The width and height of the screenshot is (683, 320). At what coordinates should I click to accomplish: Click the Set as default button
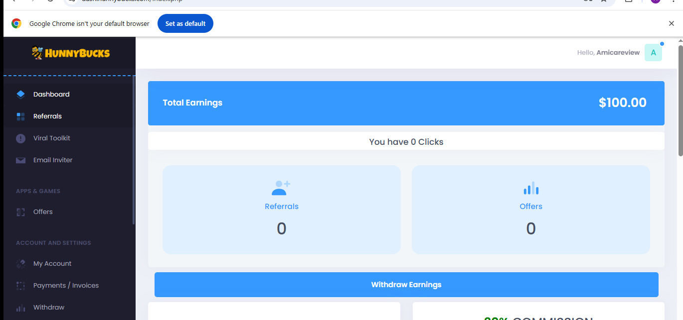[185, 23]
